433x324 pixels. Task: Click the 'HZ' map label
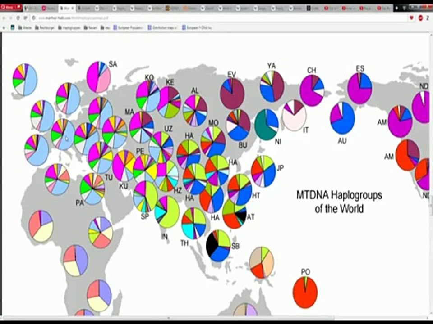coord(178,190)
